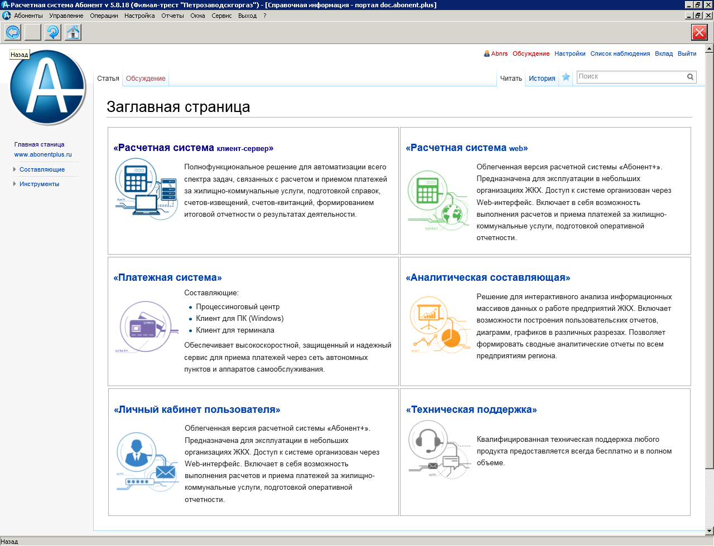
Task: Click the search magnifier icon
Action: pos(691,77)
